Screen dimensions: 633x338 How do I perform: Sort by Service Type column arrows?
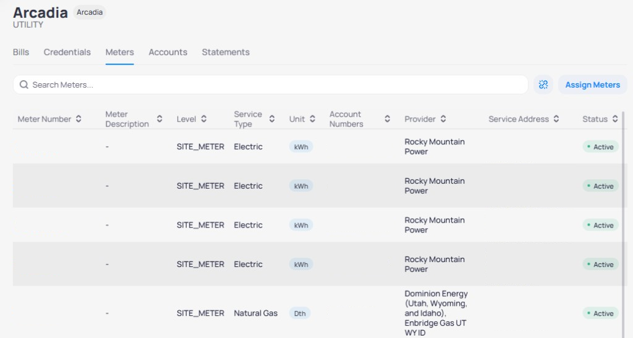(x=272, y=119)
